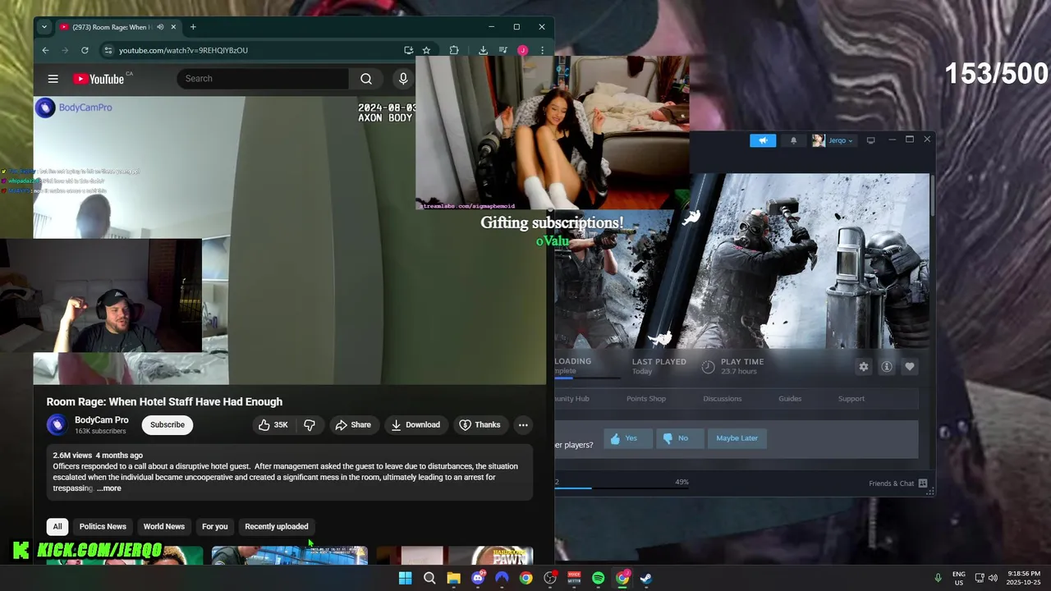Image resolution: width=1051 pixels, height=591 pixels.
Task: Open Steam announcements megaphone button
Action: tap(763, 140)
